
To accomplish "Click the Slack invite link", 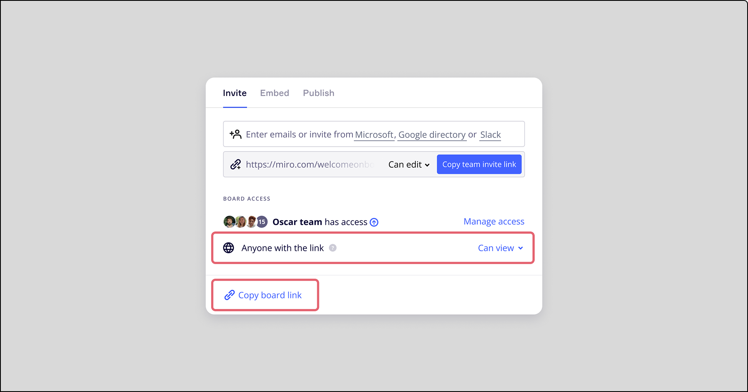I will click(x=490, y=135).
